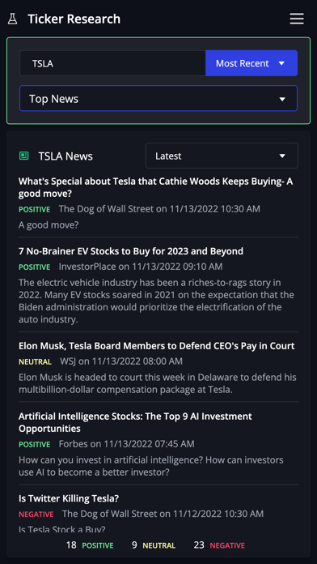317x564 pixels.
Task: Click 'Forbes on 11/13/2022 07:45 AM'
Action: [x=126, y=444]
